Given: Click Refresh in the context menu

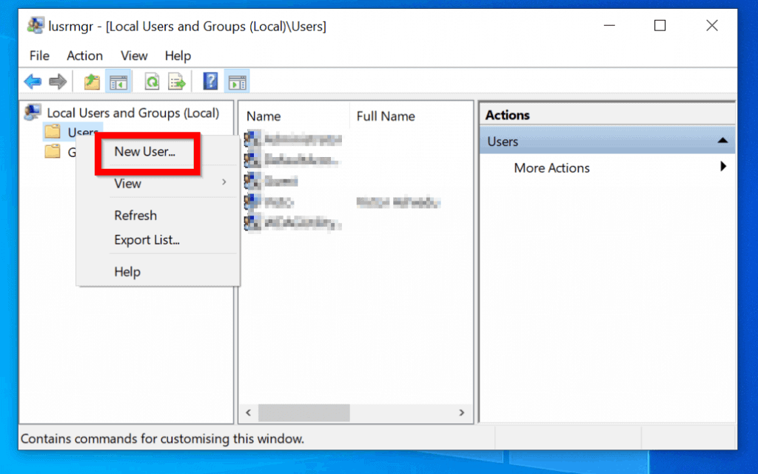Looking at the screenshot, I should pyautogui.click(x=135, y=215).
